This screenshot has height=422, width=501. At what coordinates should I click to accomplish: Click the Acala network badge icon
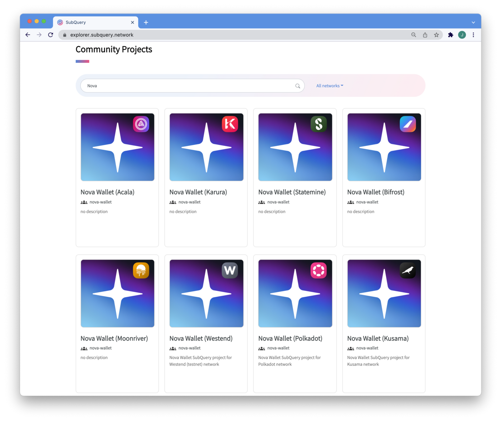(141, 124)
